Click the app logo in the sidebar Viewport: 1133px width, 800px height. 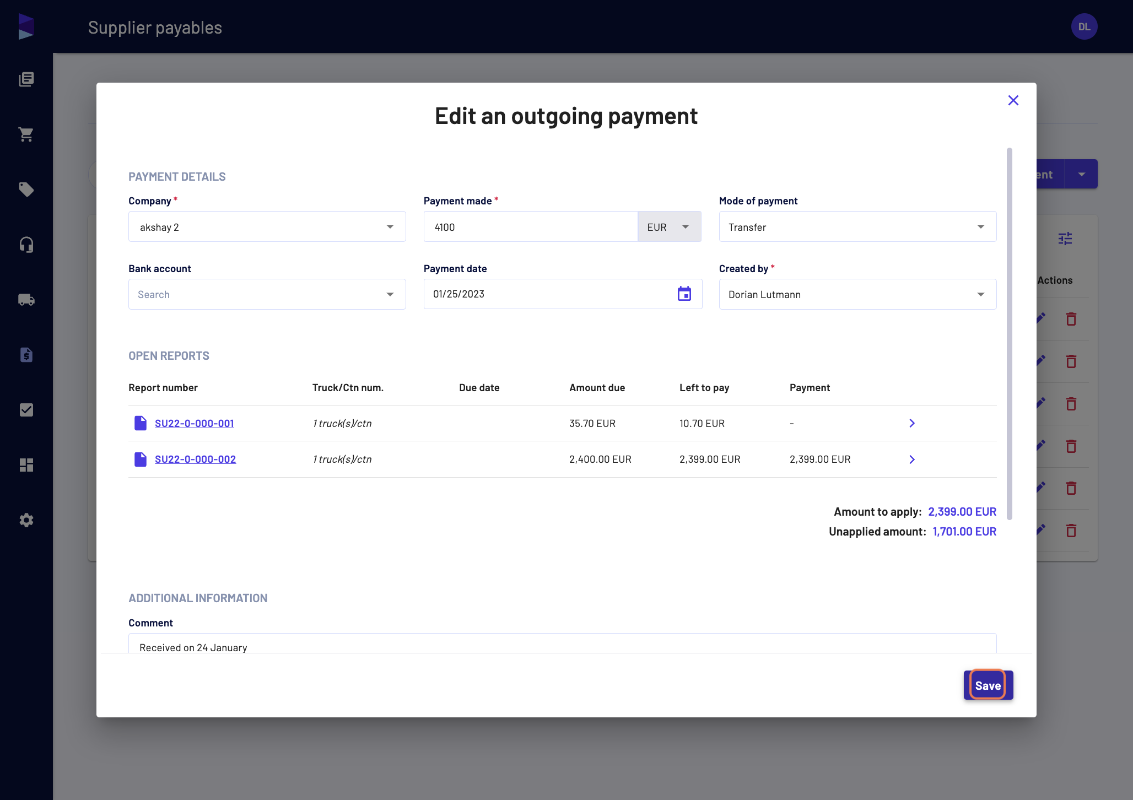[x=26, y=26]
